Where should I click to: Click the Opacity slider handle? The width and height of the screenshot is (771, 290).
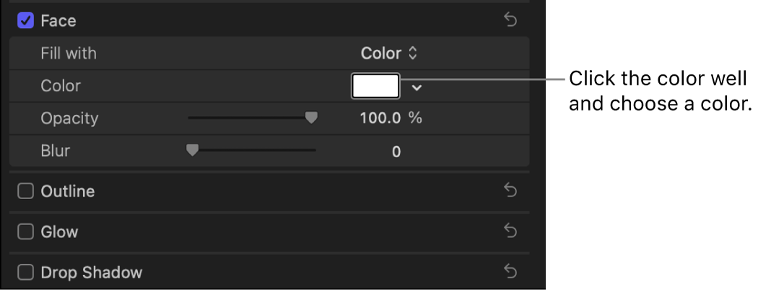(311, 118)
